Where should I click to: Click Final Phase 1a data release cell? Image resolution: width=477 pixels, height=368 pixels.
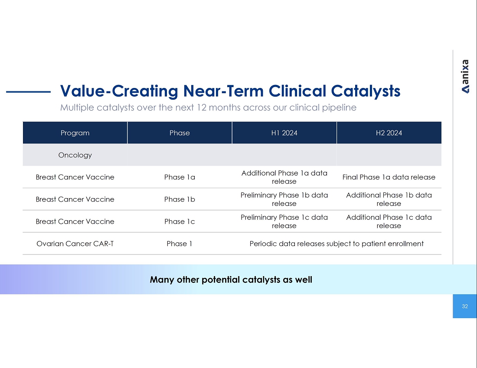(x=389, y=177)
